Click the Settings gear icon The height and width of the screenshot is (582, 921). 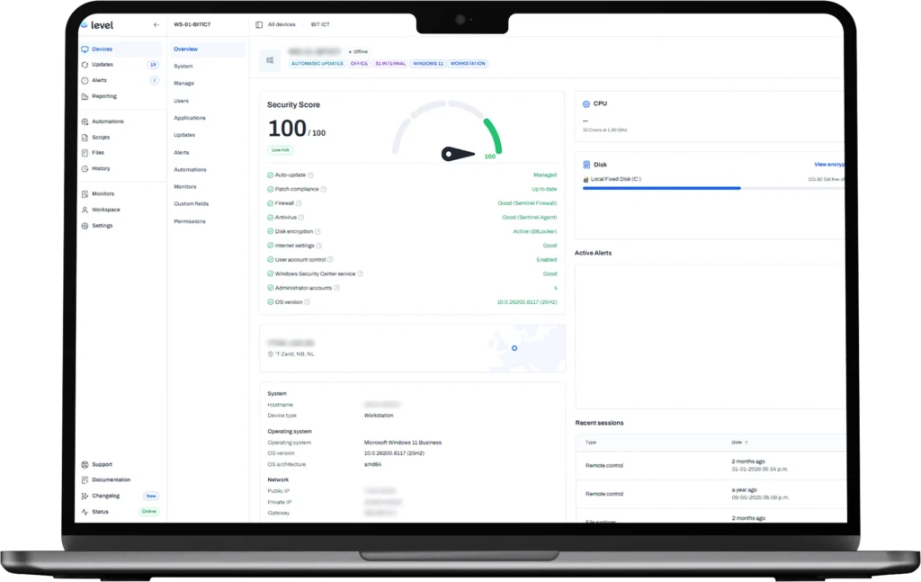tap(85, 226)
